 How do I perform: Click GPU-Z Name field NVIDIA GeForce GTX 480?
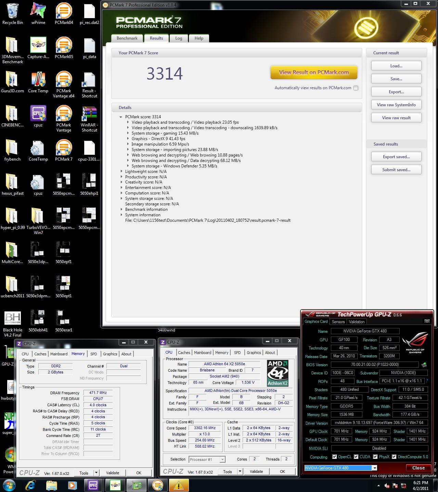tap(365, 331)
